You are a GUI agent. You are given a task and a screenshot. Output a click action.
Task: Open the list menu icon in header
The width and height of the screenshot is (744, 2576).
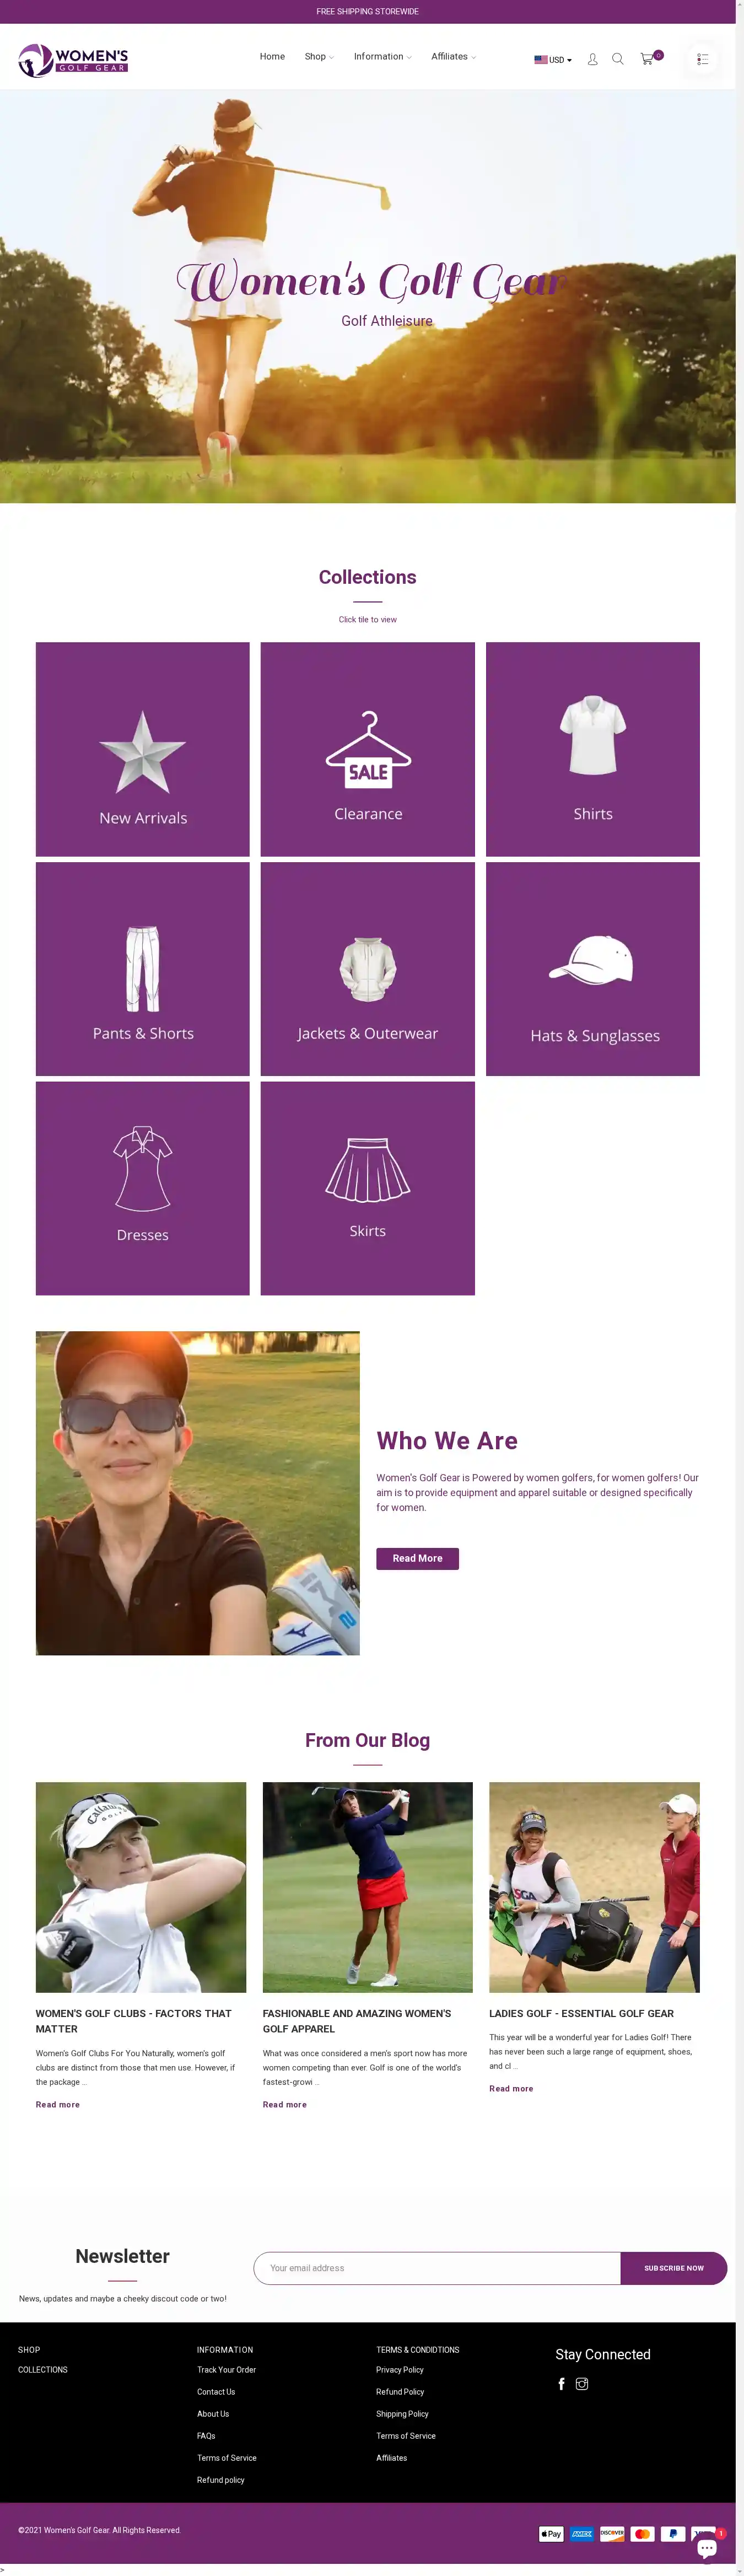pyautogui.click(x=702, y=59)
